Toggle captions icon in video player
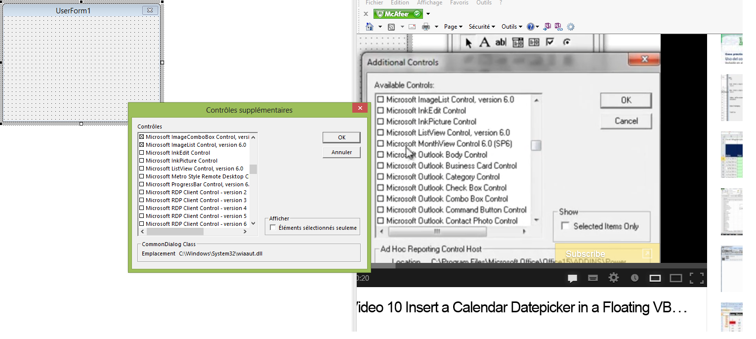Viewport: 756px width, 339px height. click(593, 278)
